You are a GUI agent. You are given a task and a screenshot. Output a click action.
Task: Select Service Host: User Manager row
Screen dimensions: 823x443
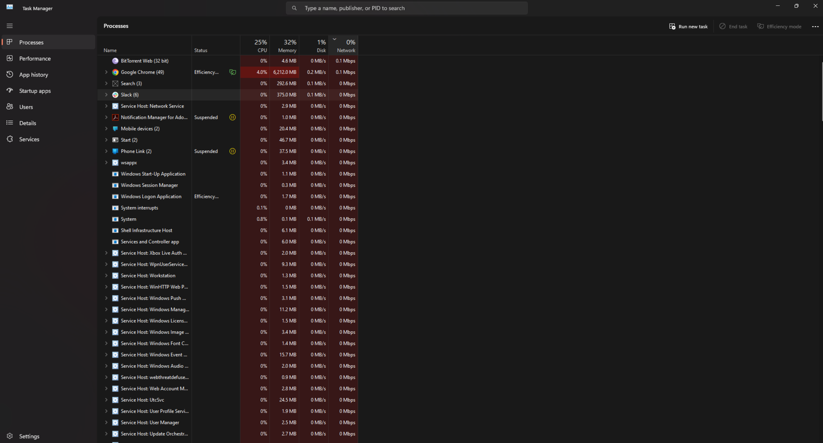pyautogui.click(x=228, y=422)
